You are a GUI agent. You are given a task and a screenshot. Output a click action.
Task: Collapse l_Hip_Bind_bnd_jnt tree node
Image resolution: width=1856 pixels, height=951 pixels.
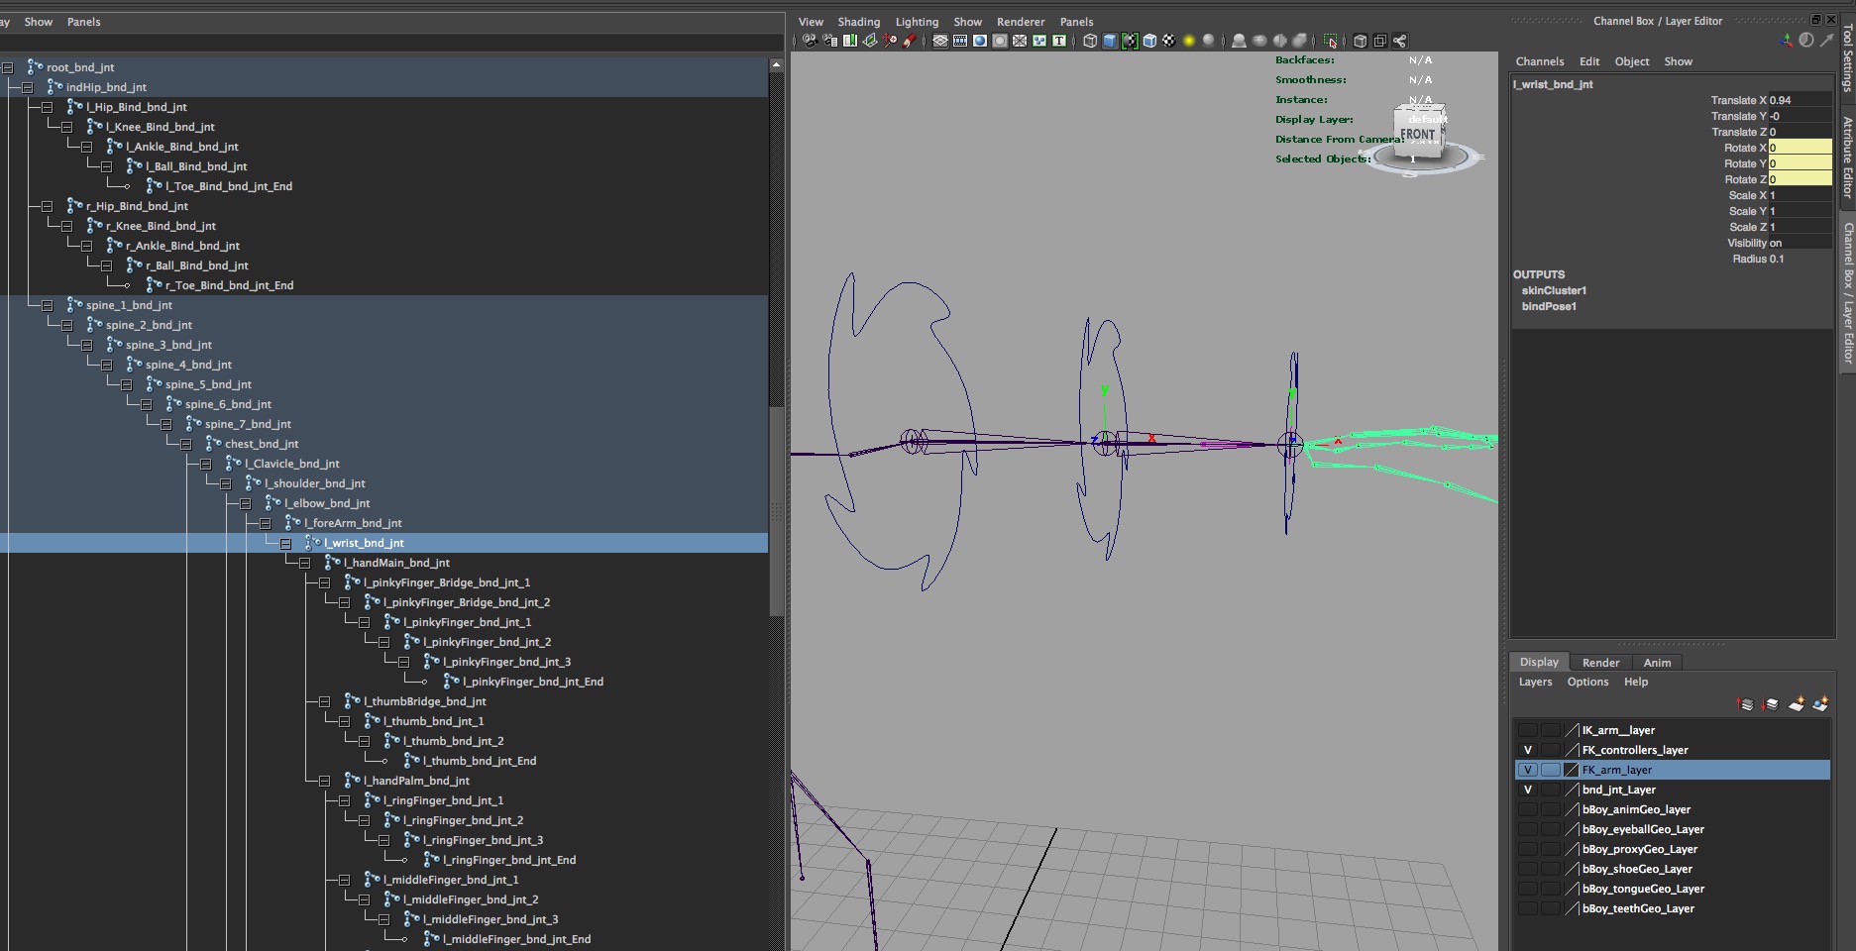(47, 107)
